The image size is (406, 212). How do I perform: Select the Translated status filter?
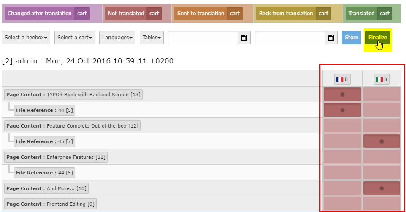tap(361, 14)
